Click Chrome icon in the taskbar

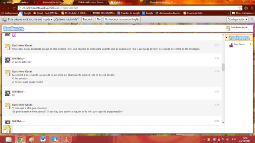click(20, 139)
